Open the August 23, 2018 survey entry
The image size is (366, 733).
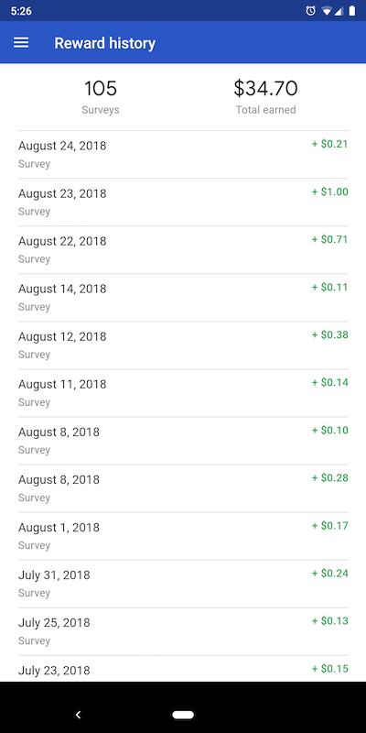click(183, 202)
